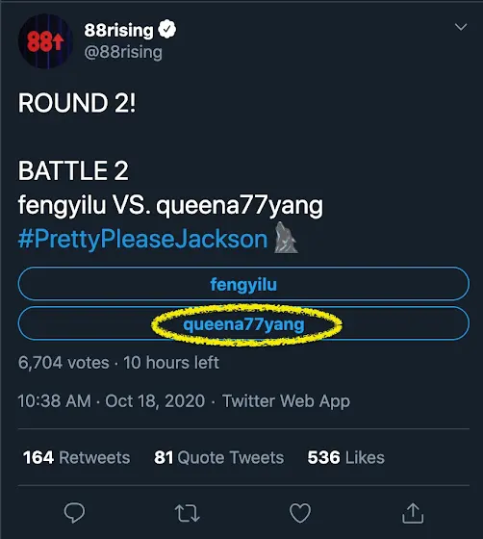Expand the tweet options chevron

click(x=460, y=27)
